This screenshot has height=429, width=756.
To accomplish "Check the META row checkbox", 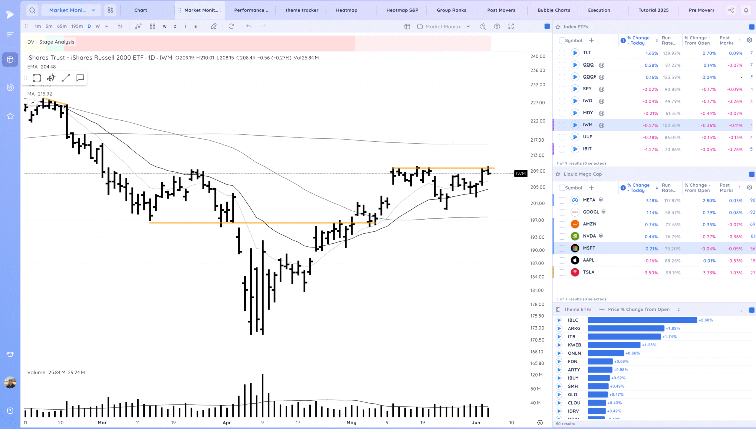I will (x=562, y=200).
